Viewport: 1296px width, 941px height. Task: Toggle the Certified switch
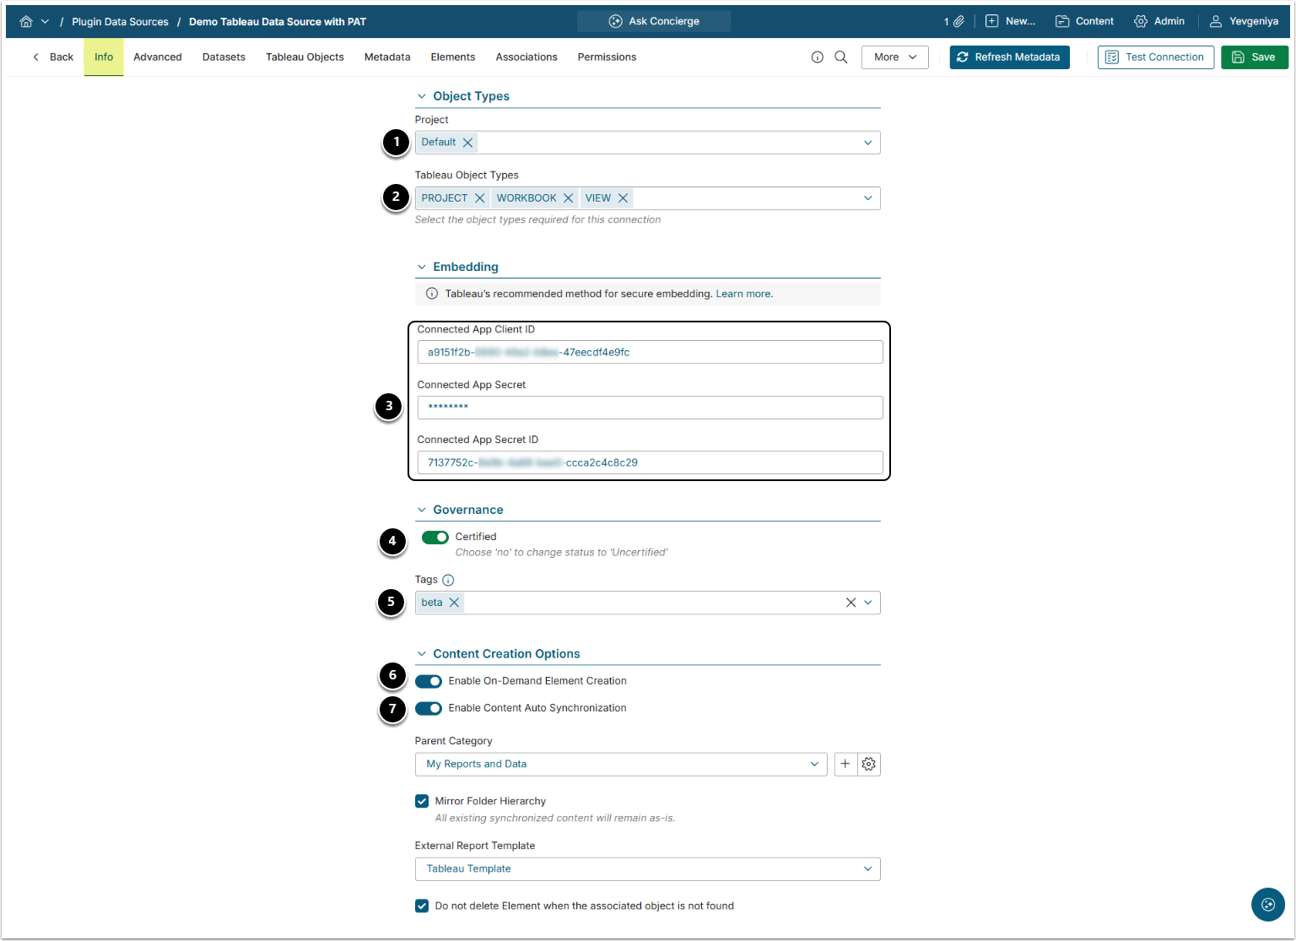pos(435,538)
